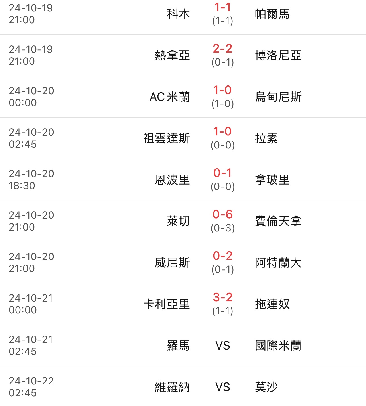This screenshot has width=366, height=406.
Task: Click the 拉素 team name
Action: click(266, 138)
